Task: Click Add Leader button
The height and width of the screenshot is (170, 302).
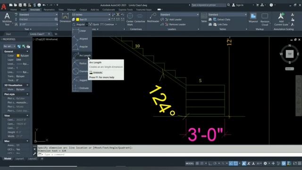Action: 173,20
